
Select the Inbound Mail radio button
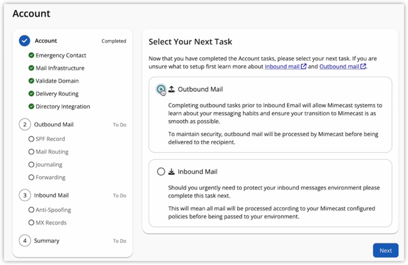(x=161, y=172)
